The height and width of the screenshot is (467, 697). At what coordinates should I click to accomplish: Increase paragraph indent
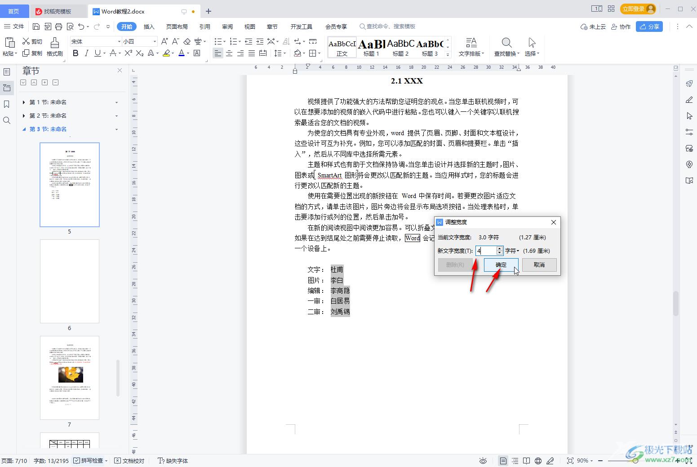click(x=260, y=41)
